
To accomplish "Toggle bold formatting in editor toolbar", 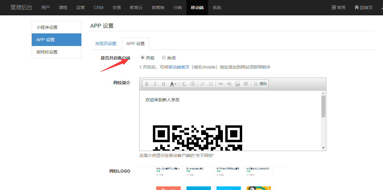I will pos(147,84).
